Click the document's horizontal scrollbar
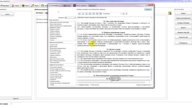 pyautogui.click(x=113, y=82)
